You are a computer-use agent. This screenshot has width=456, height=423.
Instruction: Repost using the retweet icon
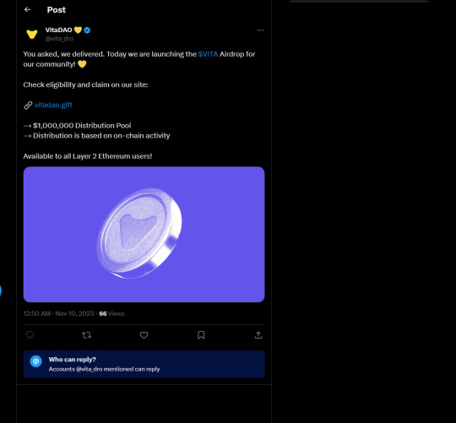click(87, 335)
